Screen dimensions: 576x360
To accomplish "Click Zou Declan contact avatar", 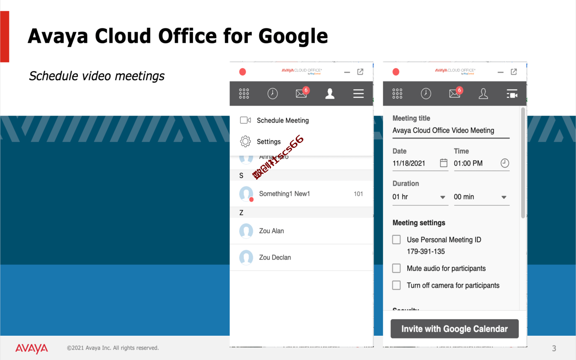I will coord(246,257).
